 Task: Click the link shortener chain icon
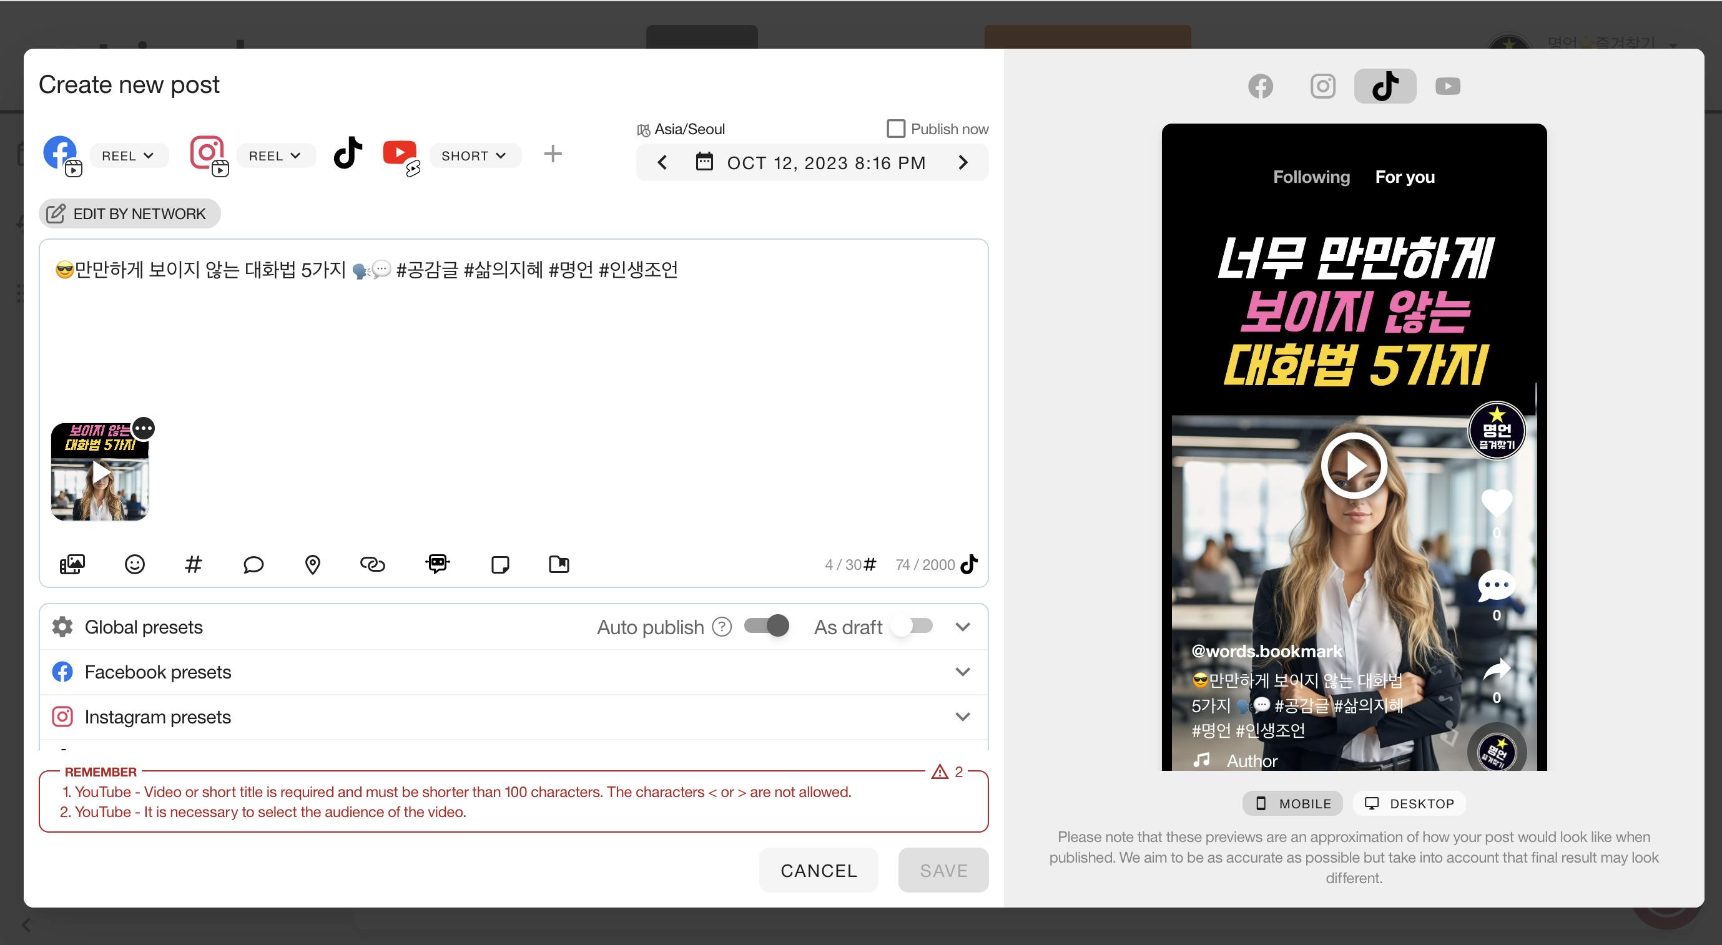(372, 565)
